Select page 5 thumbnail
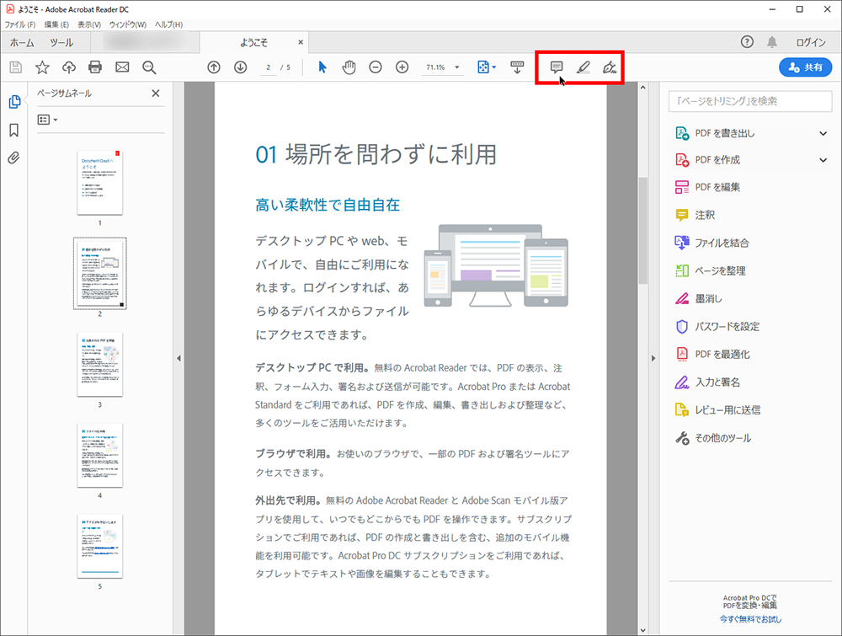Image resolution: width=842 pixels, height=636 pixels. 100,546
